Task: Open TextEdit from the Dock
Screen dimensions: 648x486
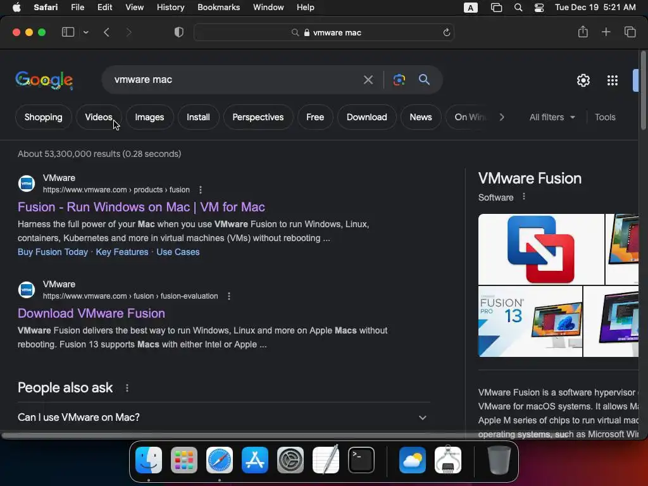Action: tap(326, 460)
